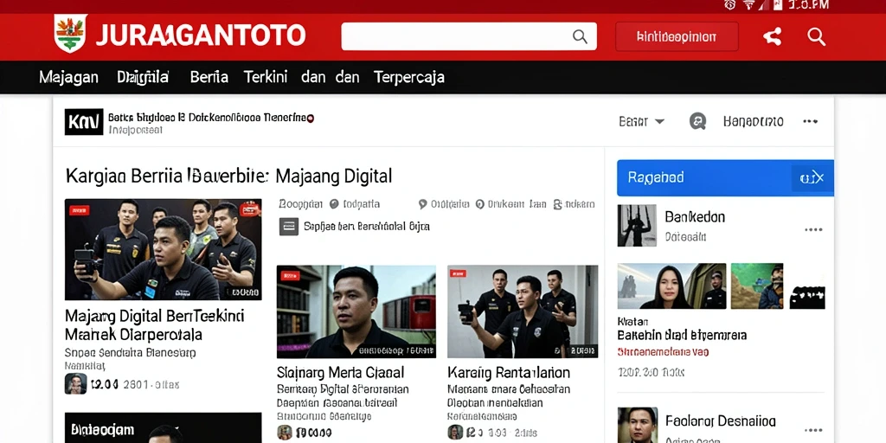
Task: Expand the Basar dropdown
Action: pyautogui.click(x=641, y=121)
